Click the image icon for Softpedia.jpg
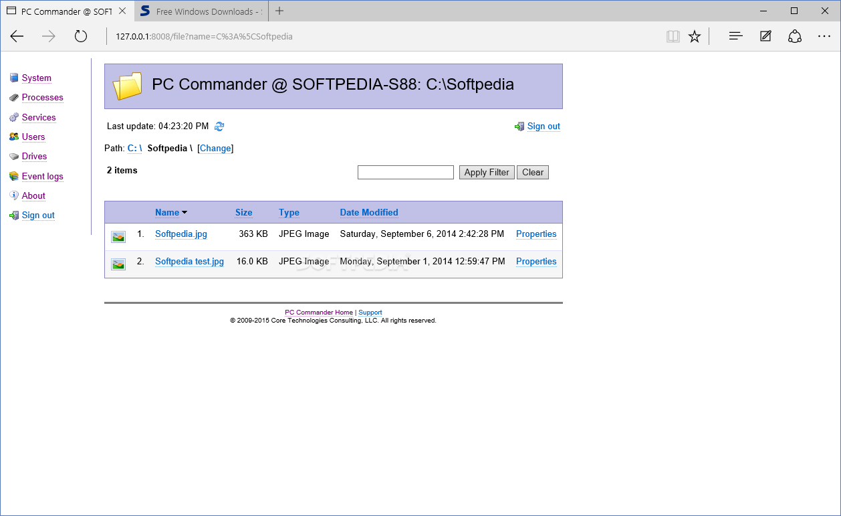841x516 pixels. coord(118,236)
